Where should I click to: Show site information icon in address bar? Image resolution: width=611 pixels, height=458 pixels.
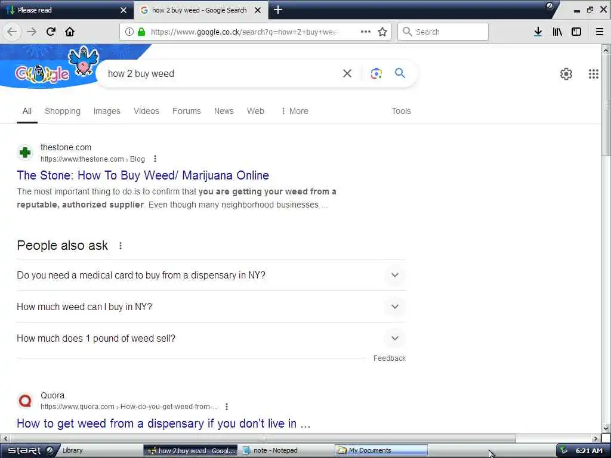pyautogui.click(x=129, y=32)
